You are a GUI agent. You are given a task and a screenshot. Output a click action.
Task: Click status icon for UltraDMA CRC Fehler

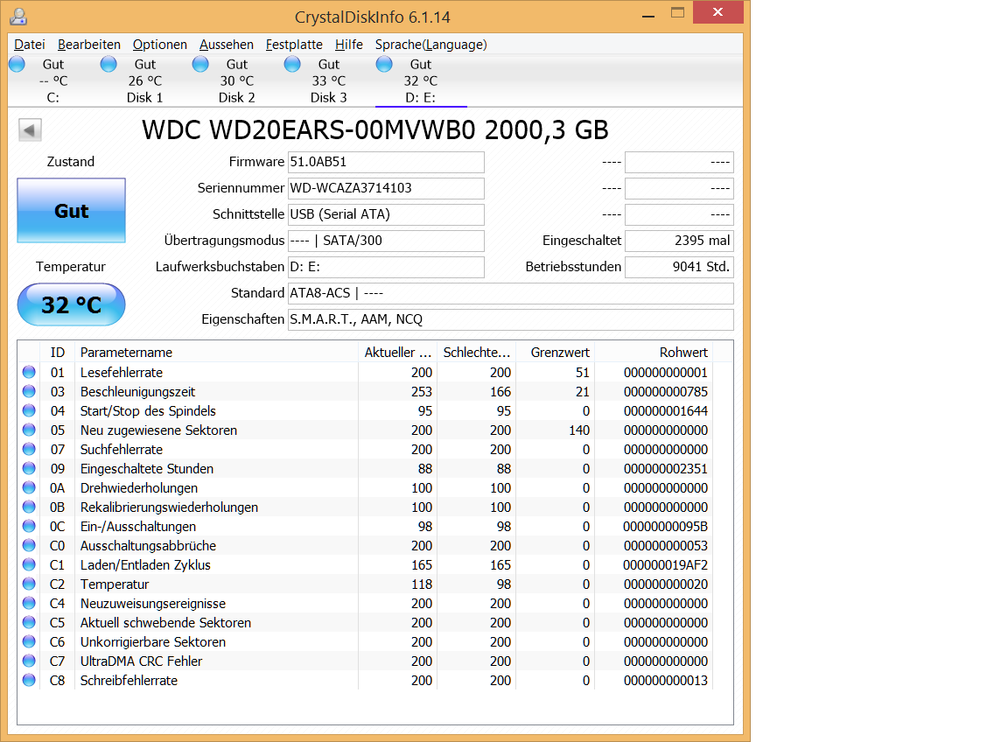pyautogui.click(x=29, y=661)
